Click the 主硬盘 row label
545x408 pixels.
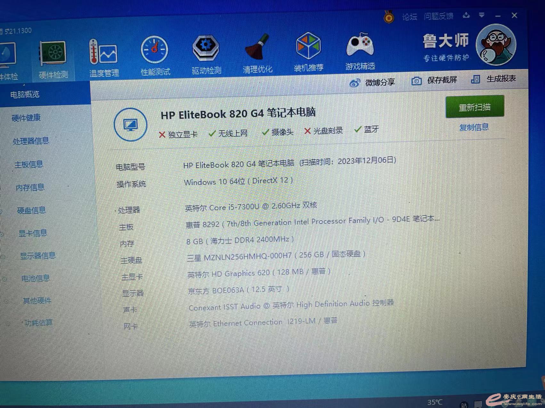131,260
